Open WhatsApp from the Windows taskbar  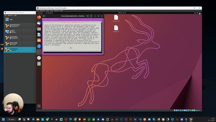(x=94, y=119)
